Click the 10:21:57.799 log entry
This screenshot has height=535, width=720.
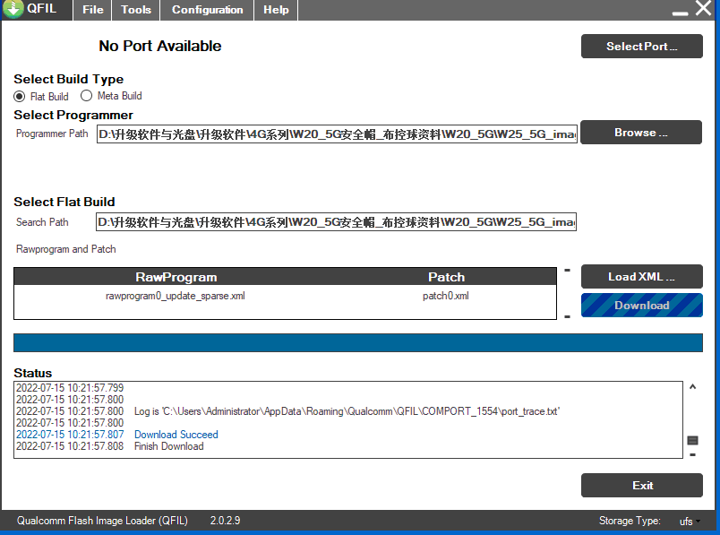[70, 388]
